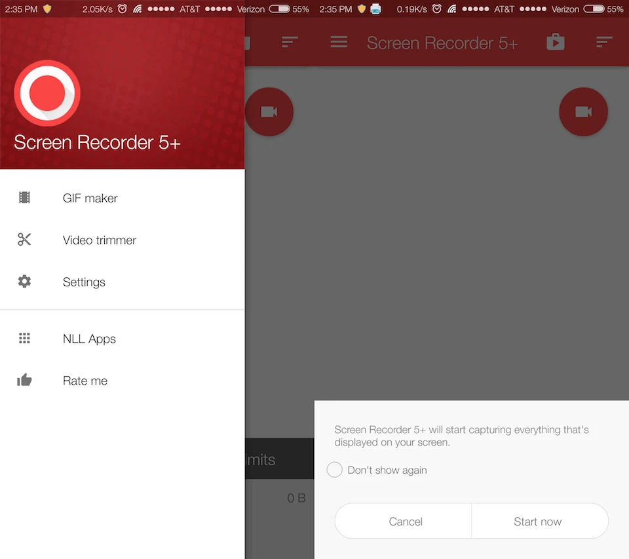Open Settings via the gear icon

tap(24, 281)
